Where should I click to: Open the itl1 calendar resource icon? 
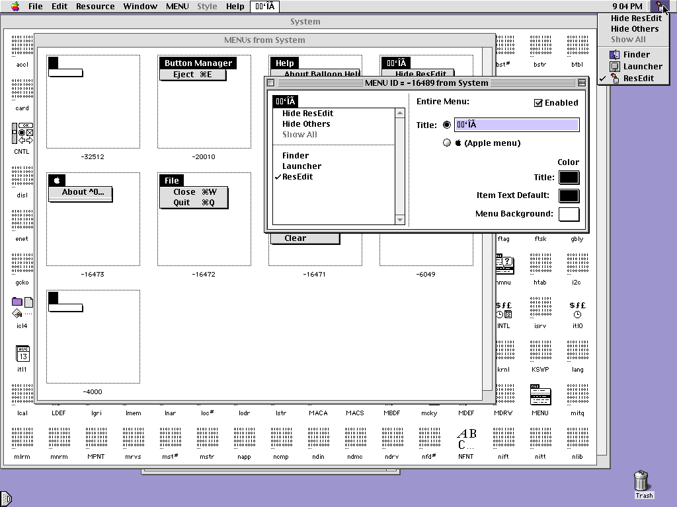click(x=22, y=354)
